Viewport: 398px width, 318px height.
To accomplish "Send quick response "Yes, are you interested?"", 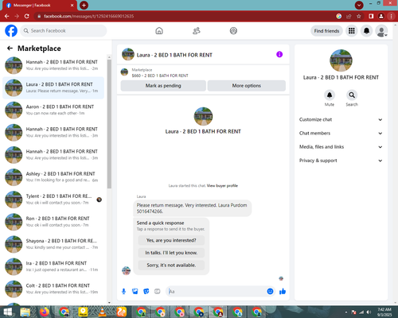I will [171, 240].
